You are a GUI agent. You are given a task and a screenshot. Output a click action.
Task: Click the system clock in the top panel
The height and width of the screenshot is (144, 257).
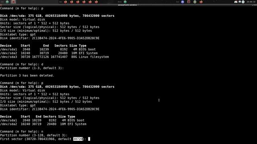click(x=251, y=2)
